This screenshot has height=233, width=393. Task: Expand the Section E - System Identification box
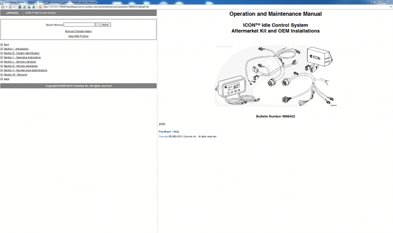2,53
